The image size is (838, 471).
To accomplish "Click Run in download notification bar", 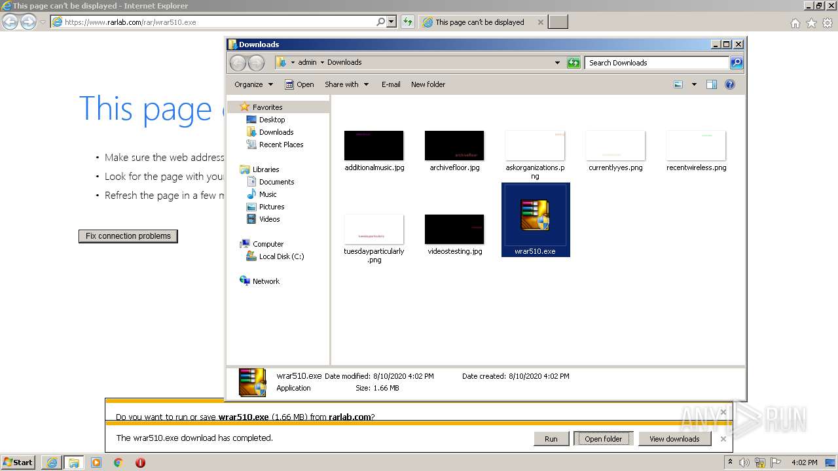I will (x=551, y=439).
